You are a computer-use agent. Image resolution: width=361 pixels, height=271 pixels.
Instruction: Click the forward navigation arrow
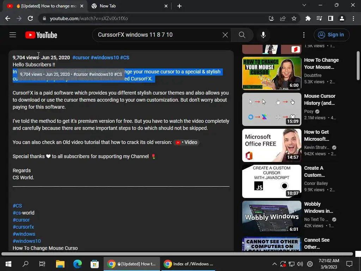click(x=19, y=18)
